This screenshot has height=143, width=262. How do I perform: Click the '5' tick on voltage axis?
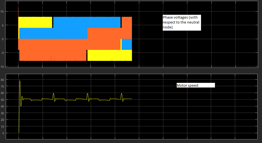point(3,25)
